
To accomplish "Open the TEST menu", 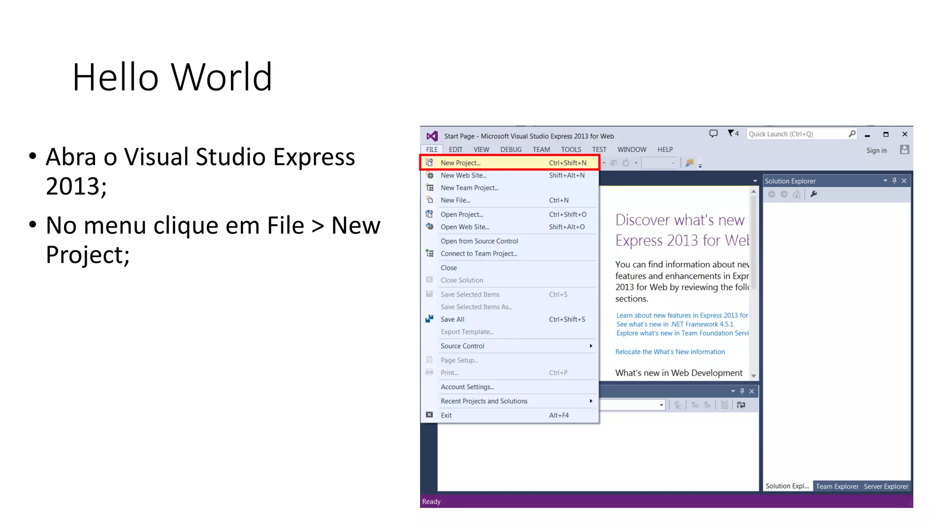I will (x=599, y=149).
